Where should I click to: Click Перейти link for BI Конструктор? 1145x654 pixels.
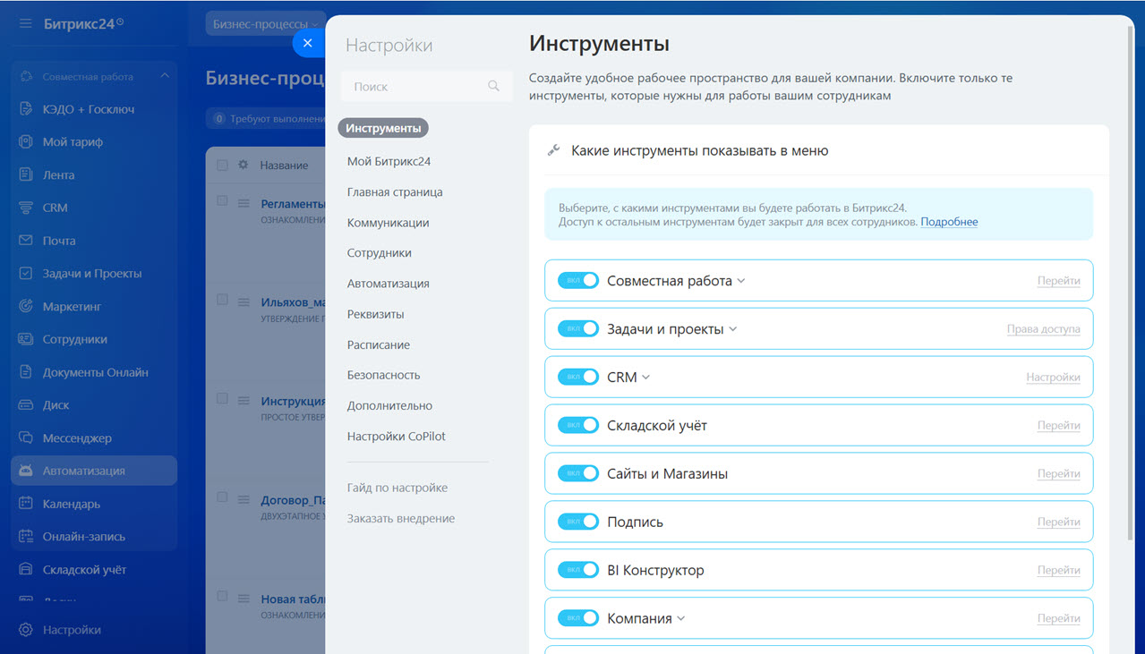click(x=1059, y=571)
